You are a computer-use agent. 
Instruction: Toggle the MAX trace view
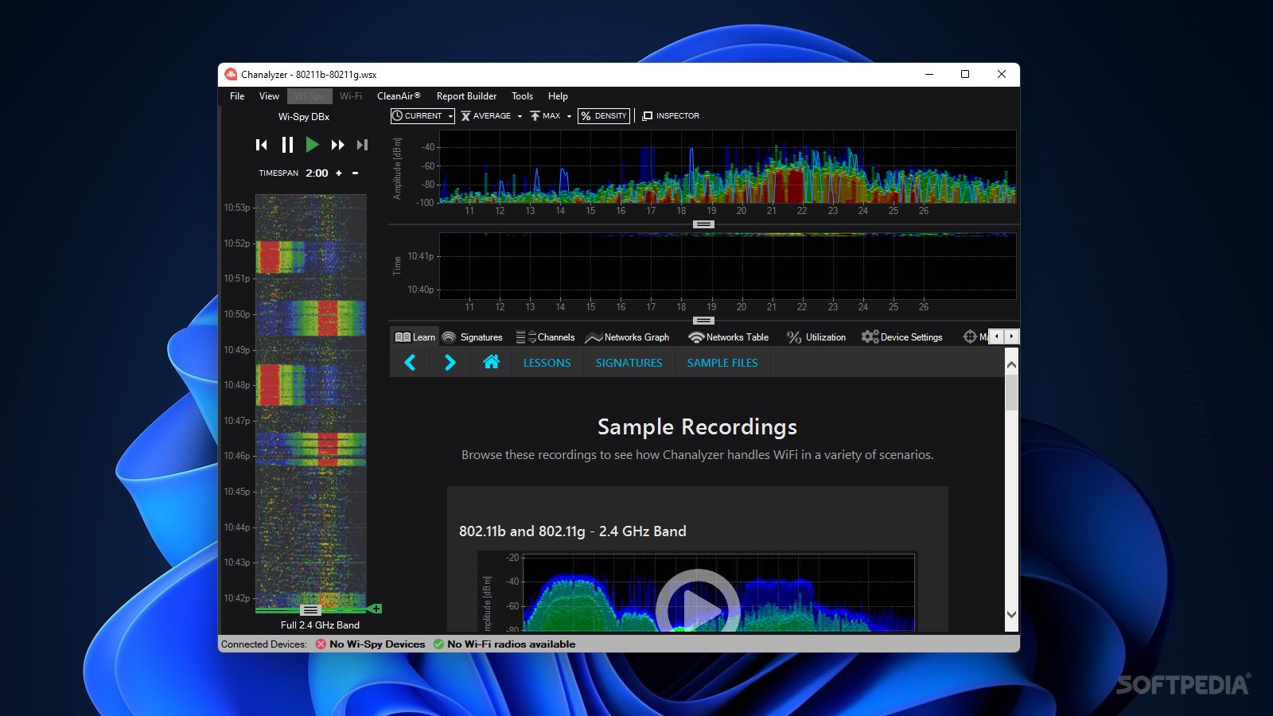(546, 116)
